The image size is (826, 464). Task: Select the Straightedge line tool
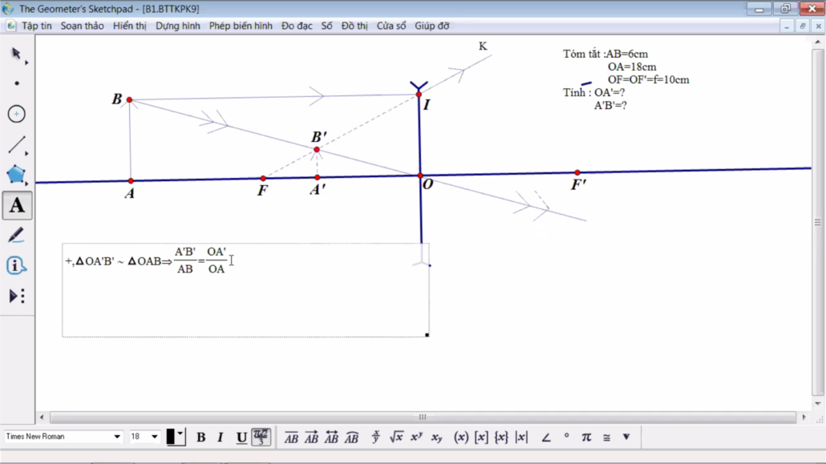point(16,145)
